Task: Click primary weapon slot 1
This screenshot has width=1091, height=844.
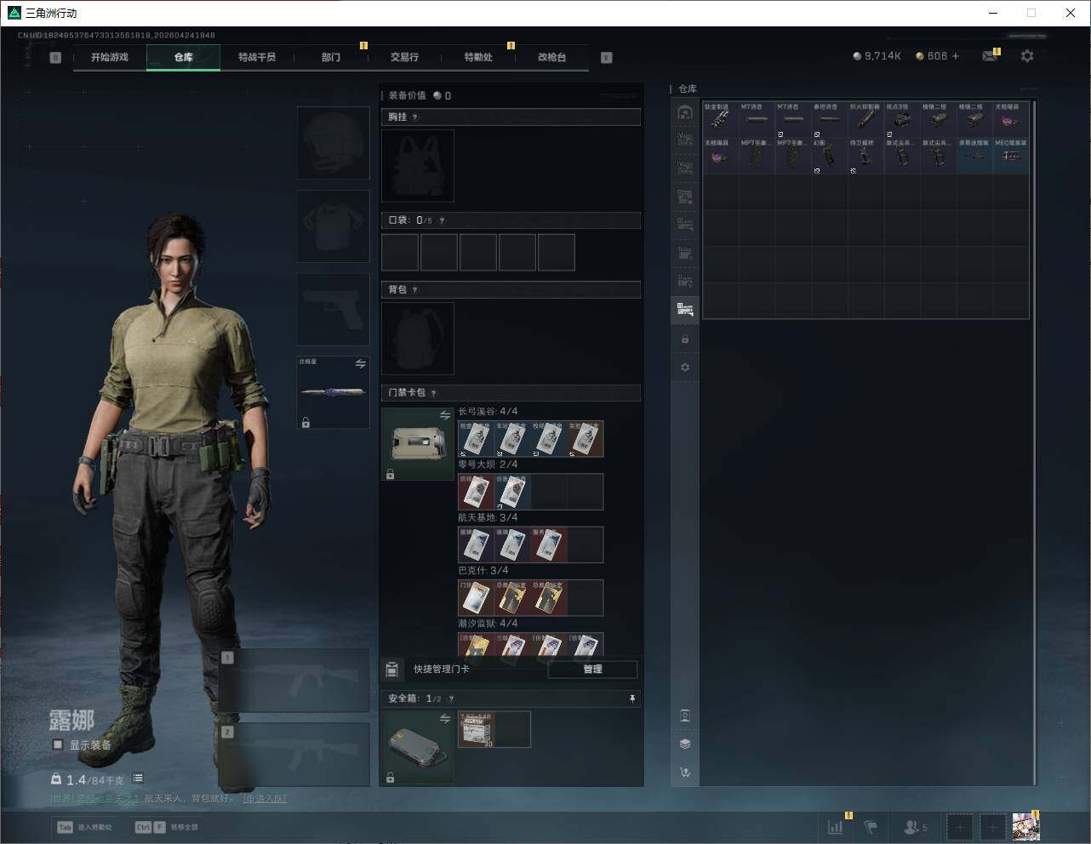Action: tap(294, 681)
